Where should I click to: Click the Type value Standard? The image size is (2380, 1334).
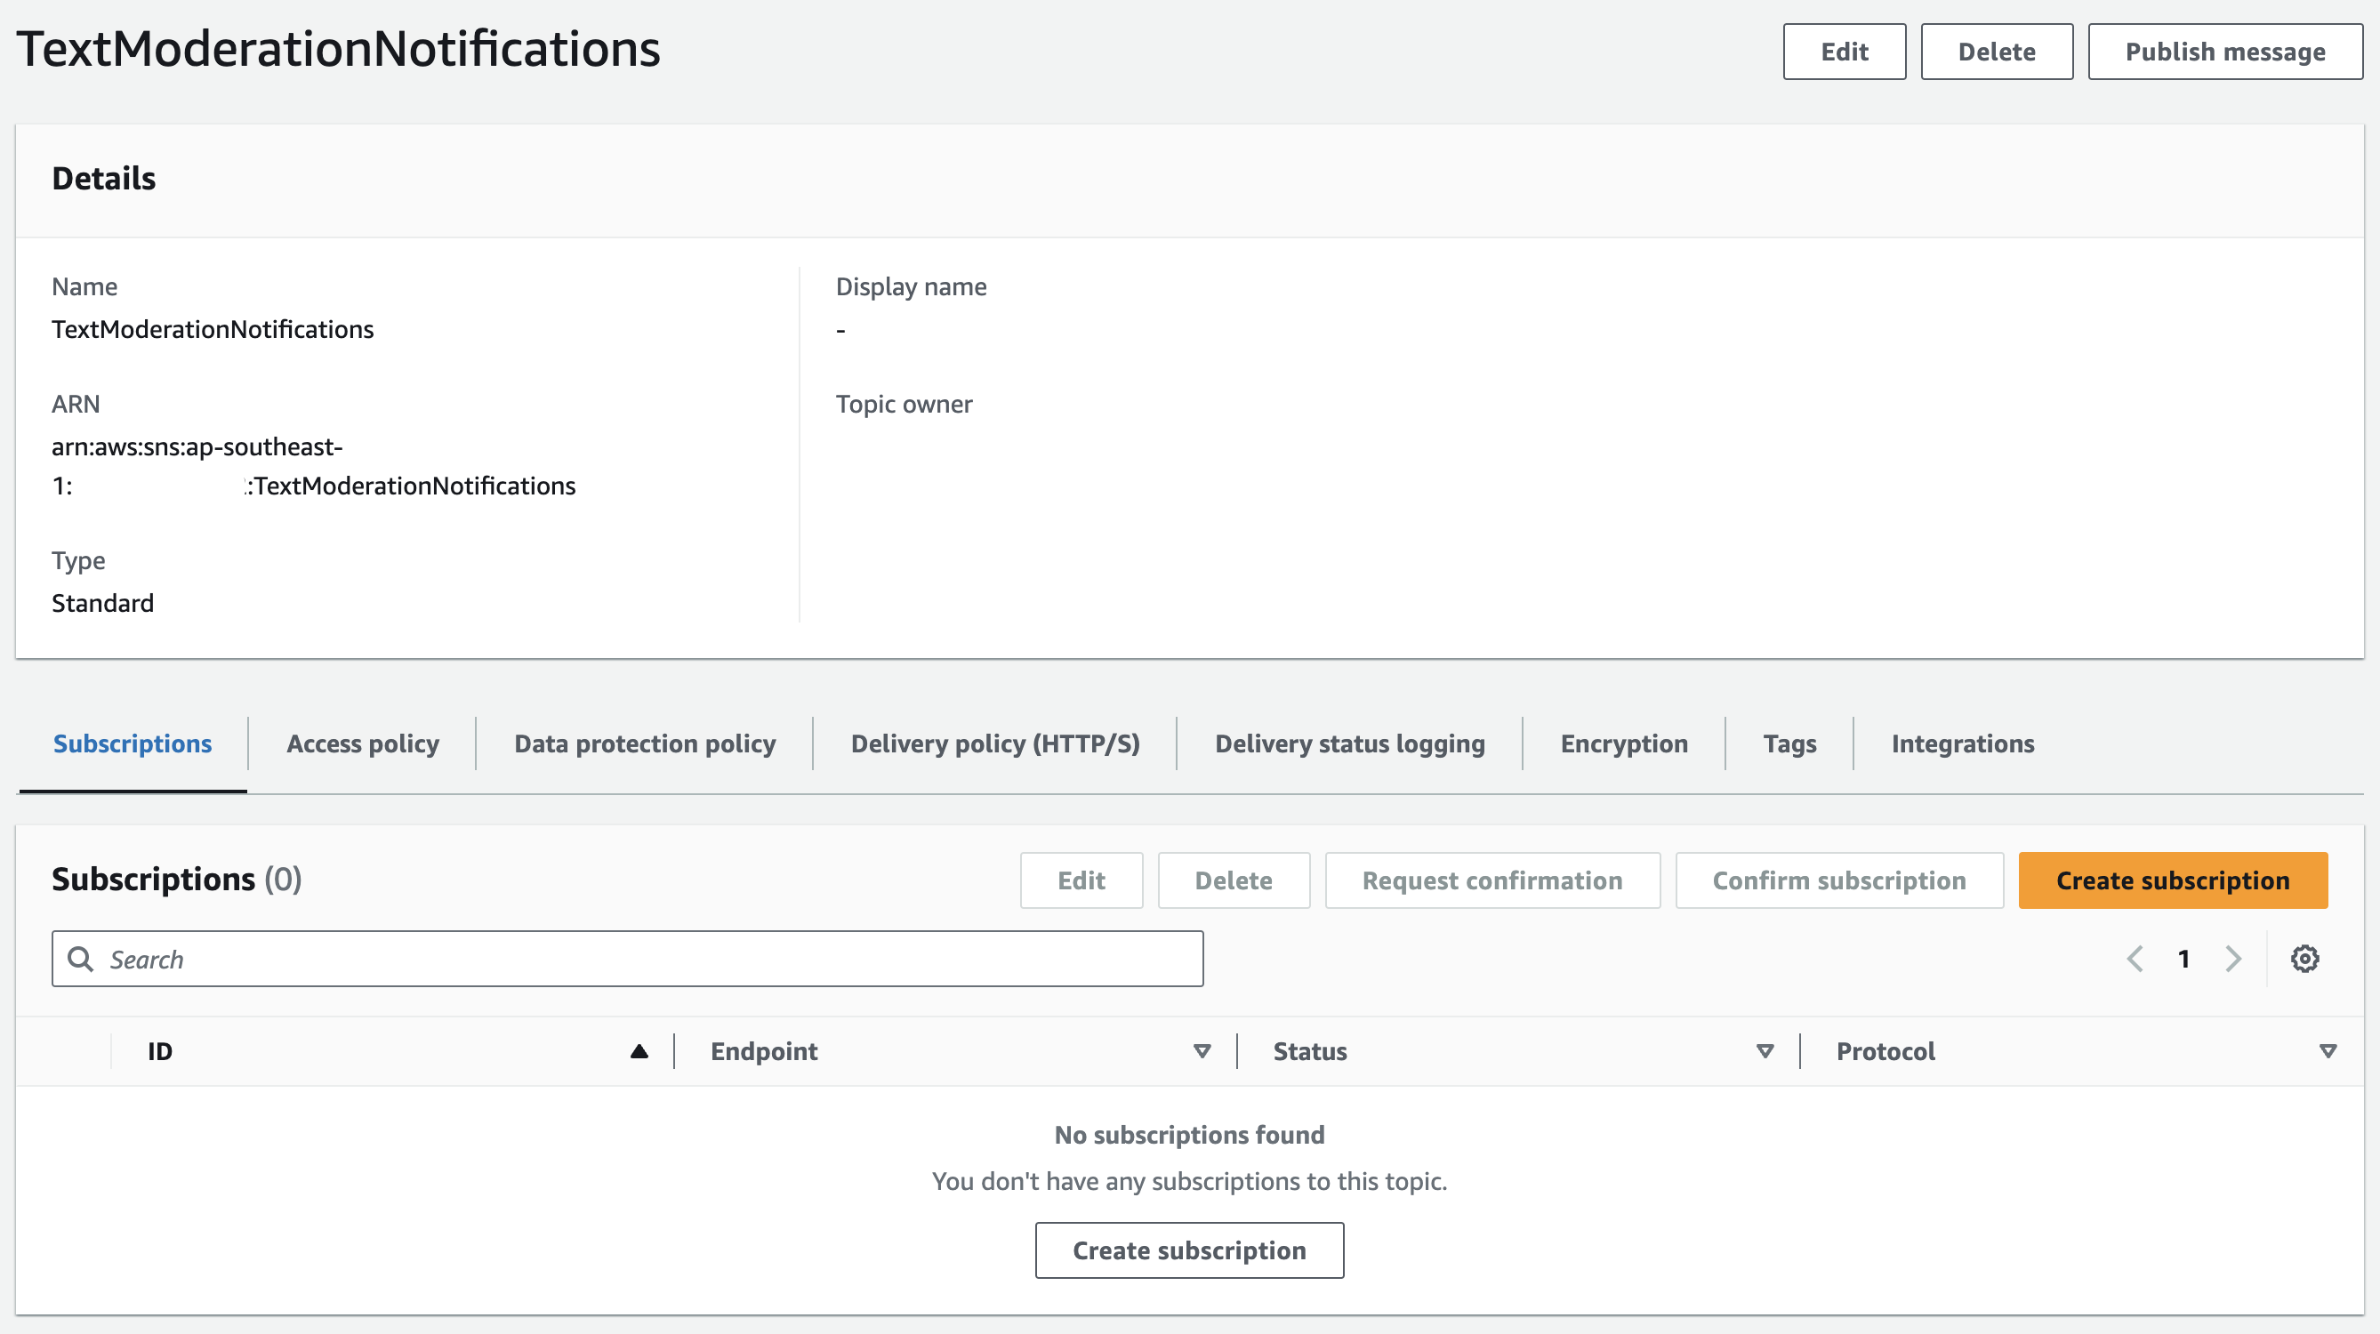click(102, 603)
